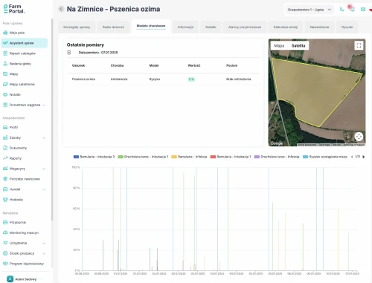372x283 pixels.
Task: Click Brak ostrzeżenia level cell
Action: pos(238,79)
